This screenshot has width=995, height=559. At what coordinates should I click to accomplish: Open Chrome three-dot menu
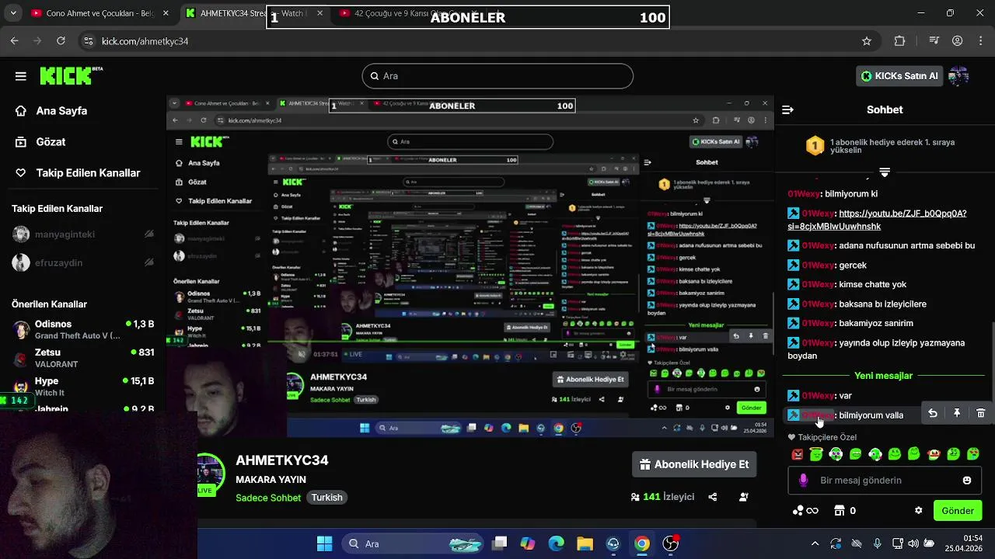[981, 41]
